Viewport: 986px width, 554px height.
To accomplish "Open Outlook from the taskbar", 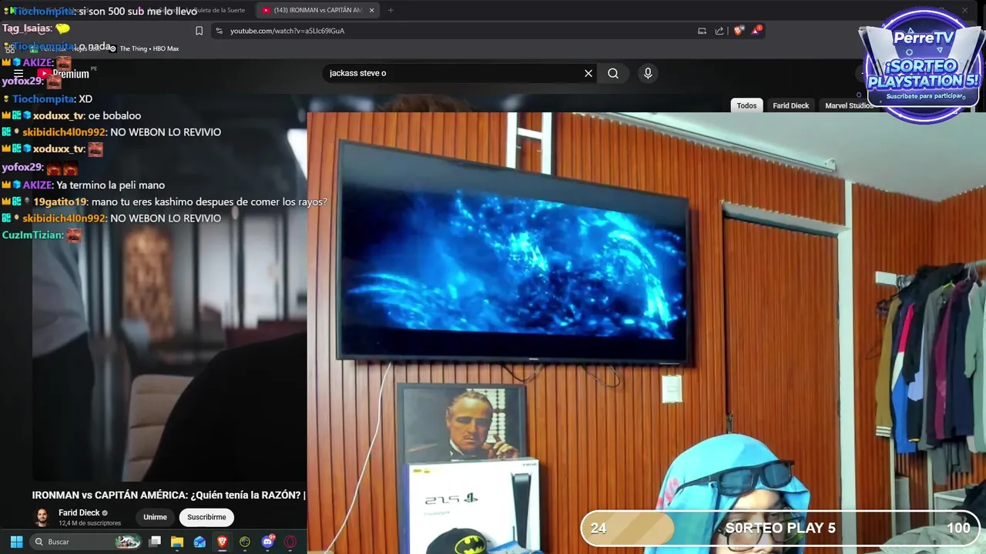I will point(200,542).
